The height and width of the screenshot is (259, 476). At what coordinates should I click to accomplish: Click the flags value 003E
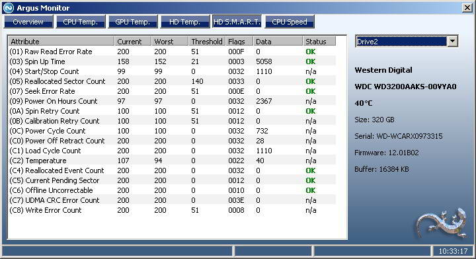[x=236, y=200]
